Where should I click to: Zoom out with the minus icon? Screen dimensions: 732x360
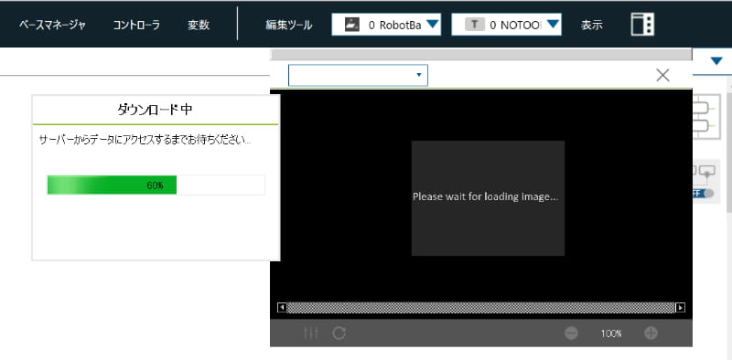coord(571,334)
